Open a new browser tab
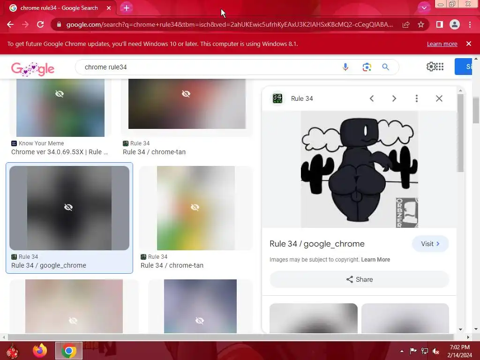 (127, 8)
